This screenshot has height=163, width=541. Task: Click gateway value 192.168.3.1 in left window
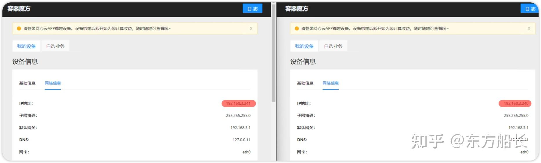pyautogui.click(x=240, y=128)
